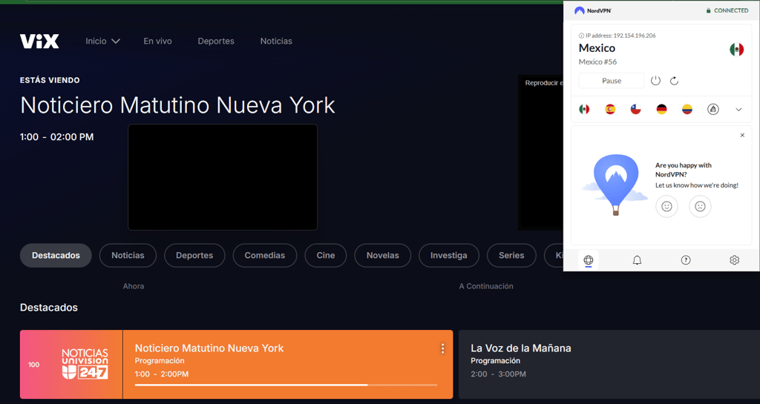Dismiss the NordVPN feedback card
This screenshot has height=404, width=760.
pyautogui.click(x=742, y=136)
